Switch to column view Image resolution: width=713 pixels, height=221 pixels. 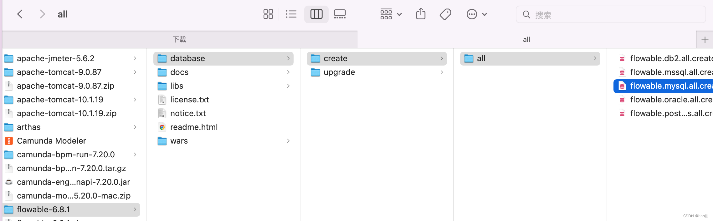pyautogui.click(x=316, y=14)
